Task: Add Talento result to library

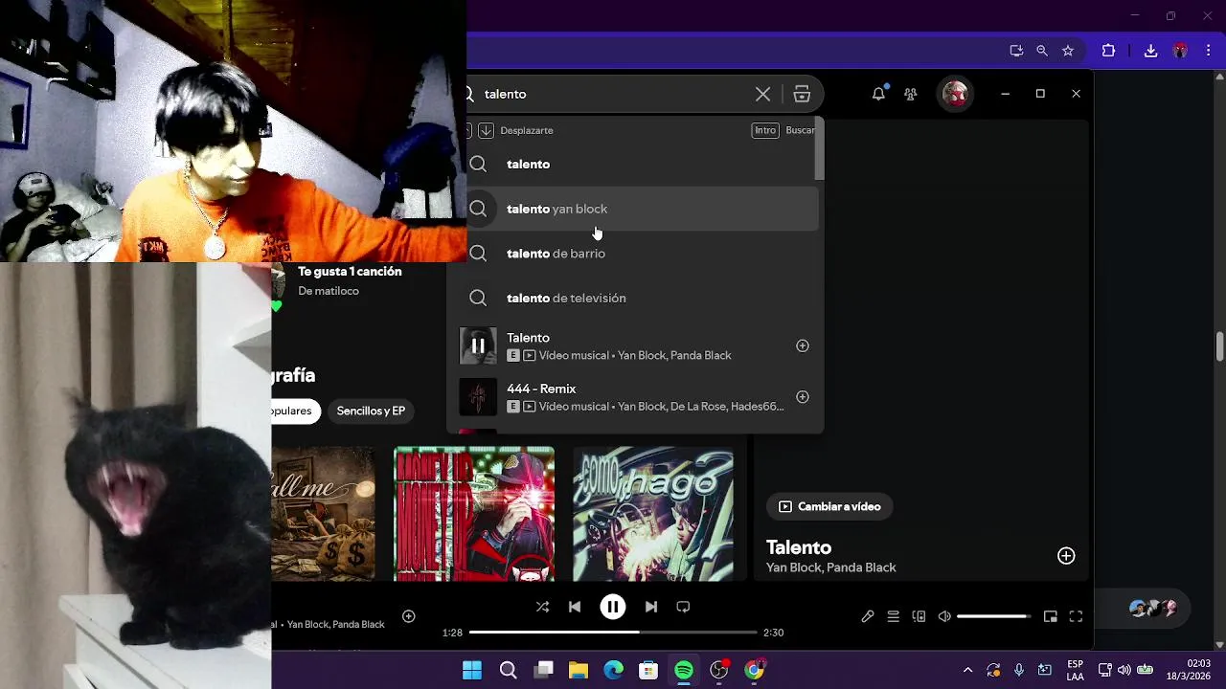Action: click(803, 345)
